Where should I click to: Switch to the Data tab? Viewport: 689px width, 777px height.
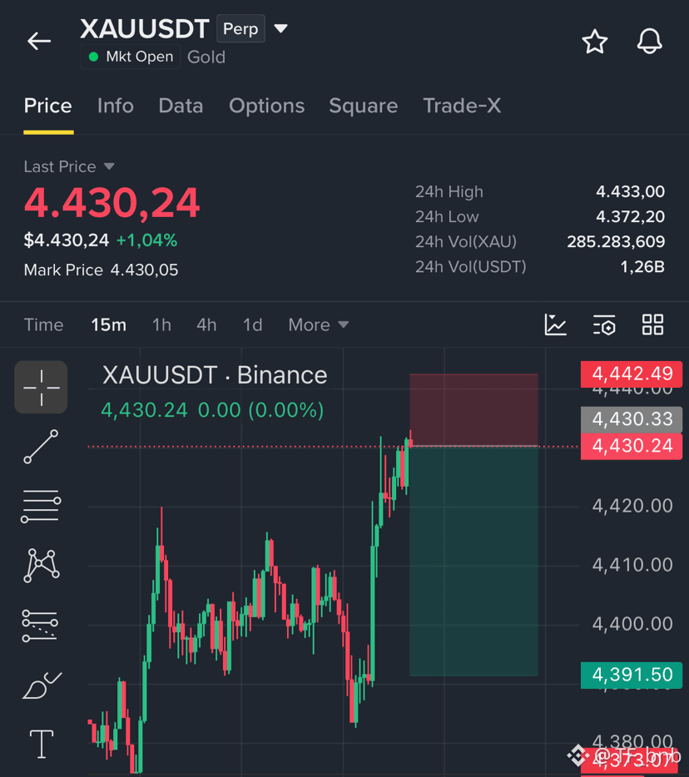click(x=181, y=106)
